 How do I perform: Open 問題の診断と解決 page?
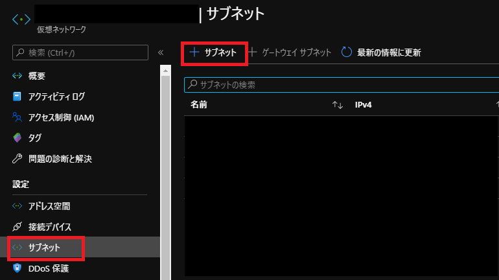[60, 159]
